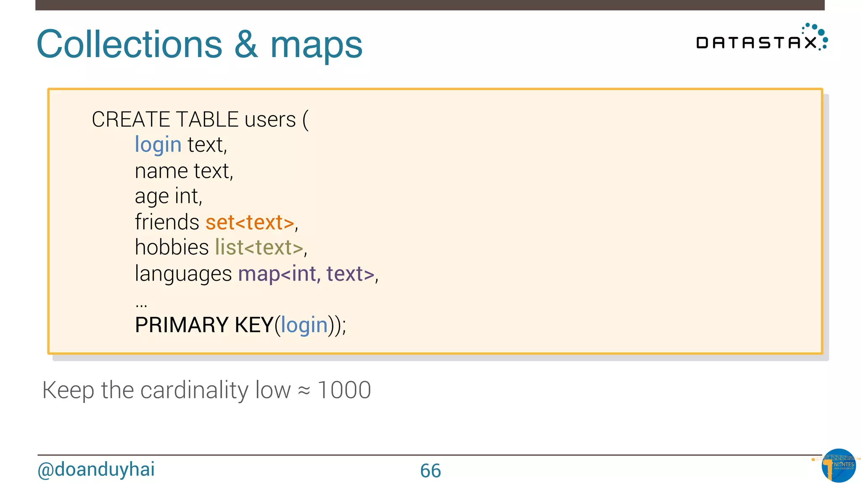Click the orange 'set<text>' type

(x=250, y=222)
